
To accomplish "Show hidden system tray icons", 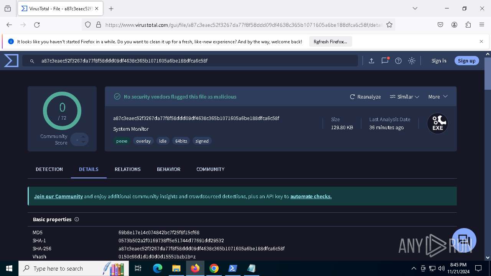I will [x=414, y=268].
